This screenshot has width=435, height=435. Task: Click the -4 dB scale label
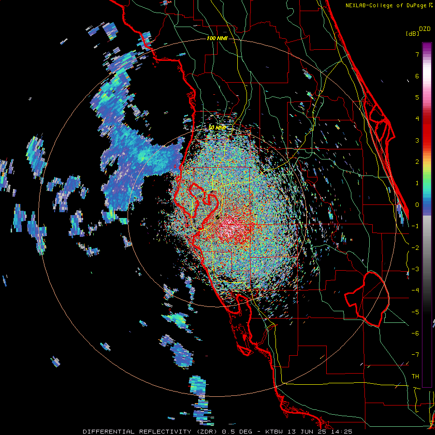click(x=415, y=290)
